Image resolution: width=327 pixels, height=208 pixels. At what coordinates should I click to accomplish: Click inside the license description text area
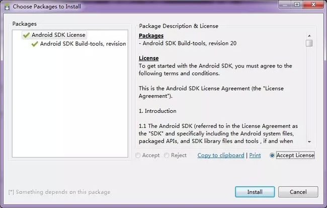[221, 88]
